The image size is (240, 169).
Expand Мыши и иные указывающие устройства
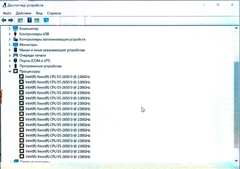click(x=9, y=50)
